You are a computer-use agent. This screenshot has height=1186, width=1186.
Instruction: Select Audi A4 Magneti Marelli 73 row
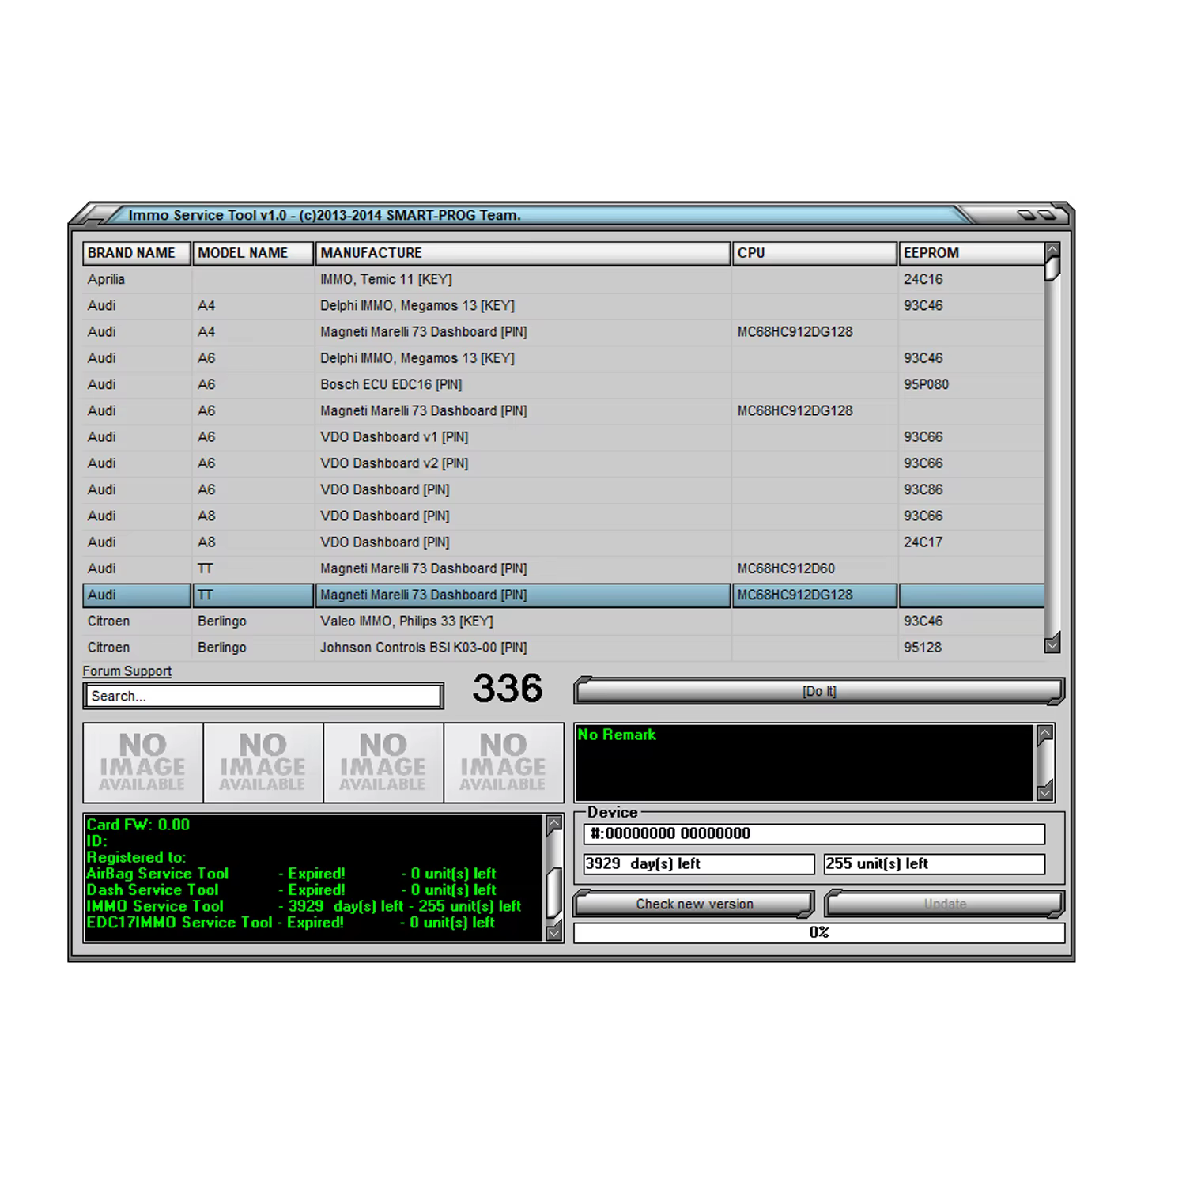click(x=563, y=332)
